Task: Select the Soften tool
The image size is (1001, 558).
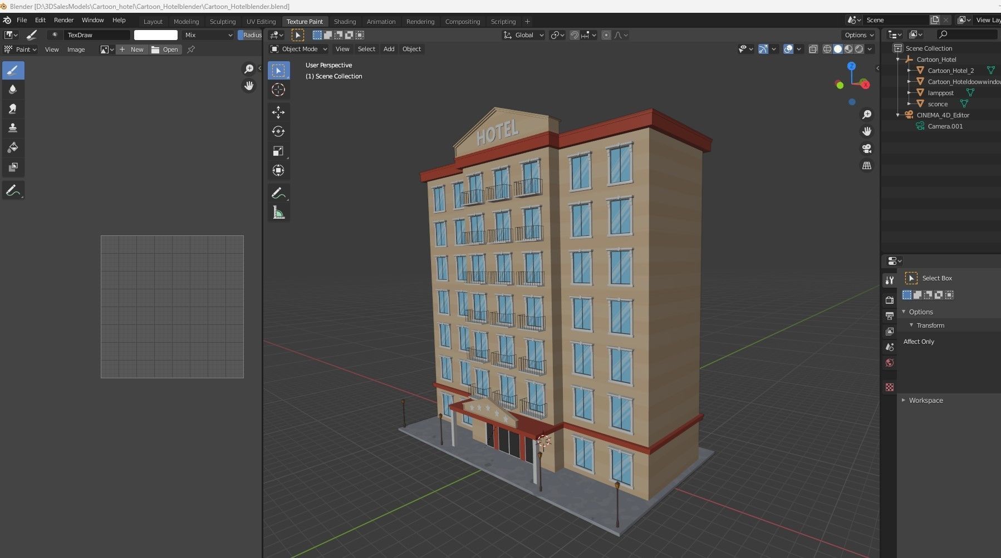Action: click(13, 90)
